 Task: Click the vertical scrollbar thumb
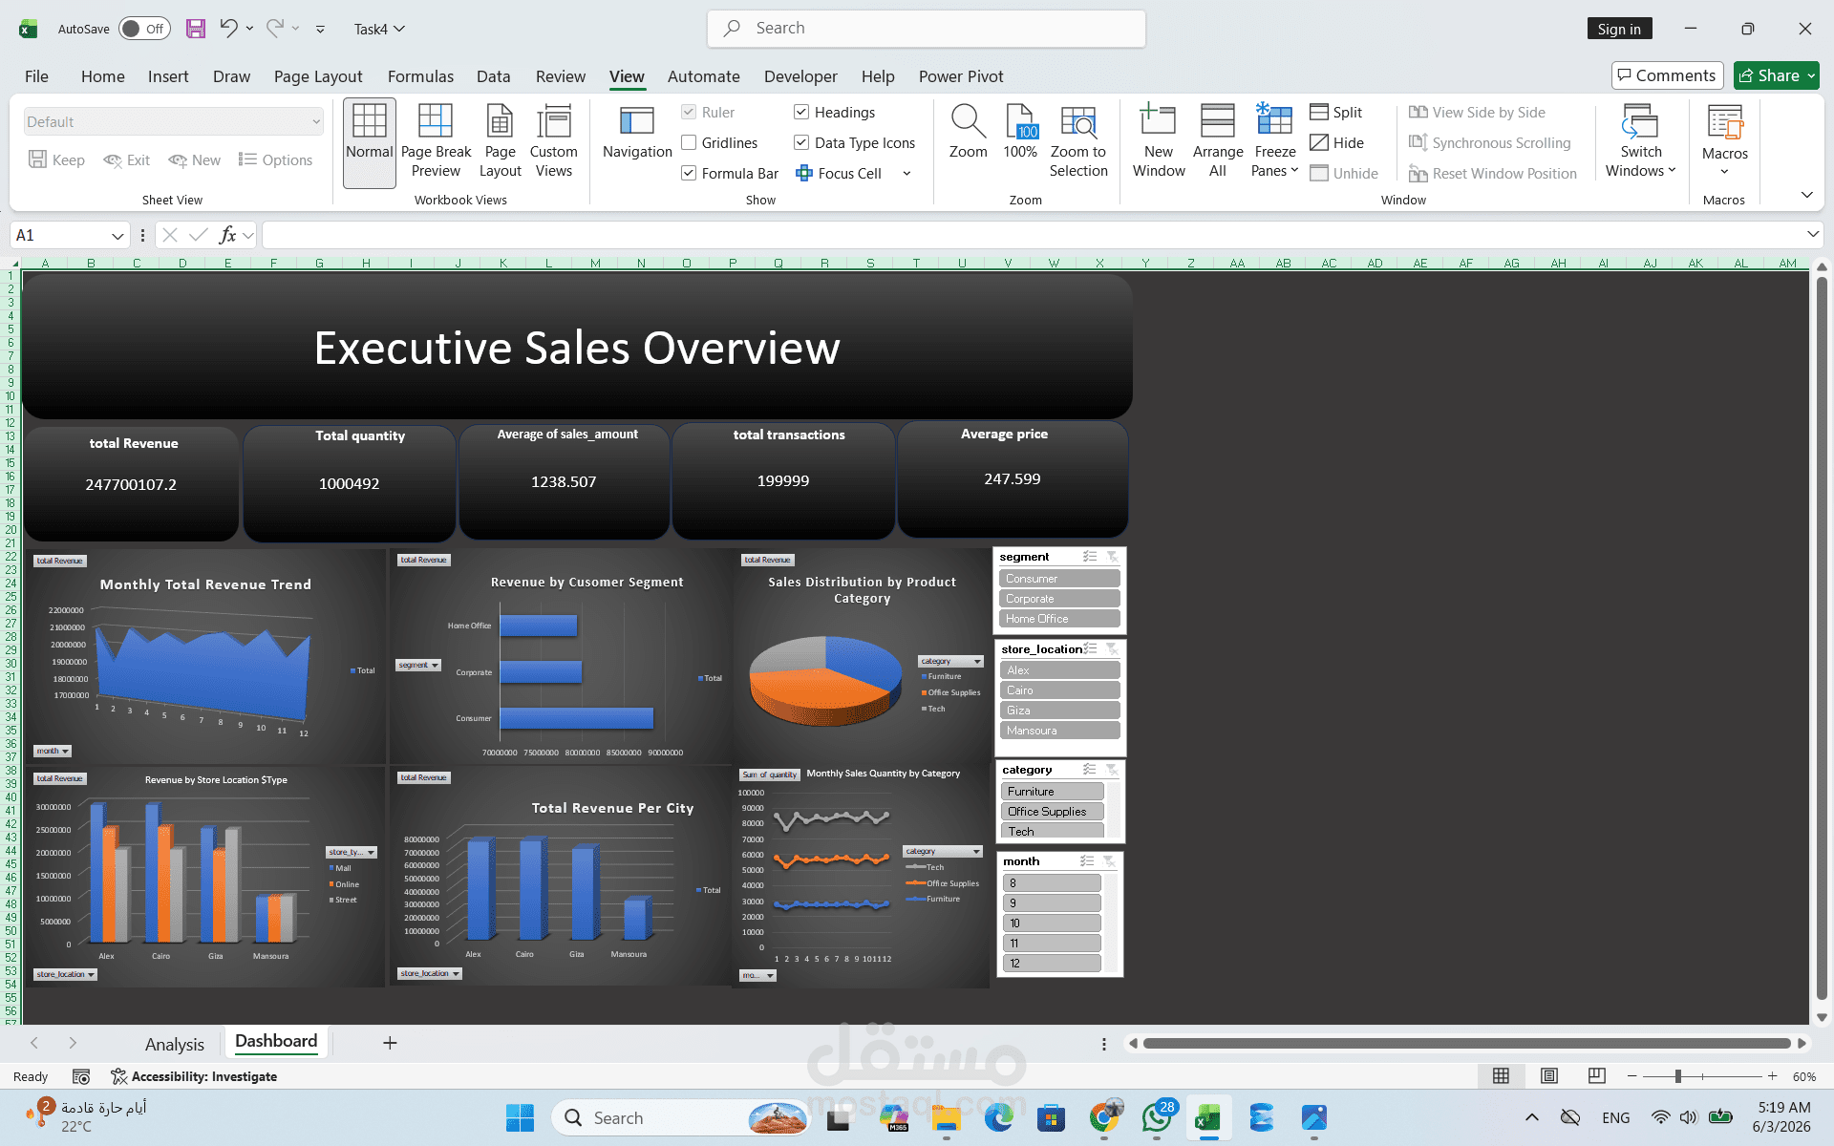pos(1822,636)
